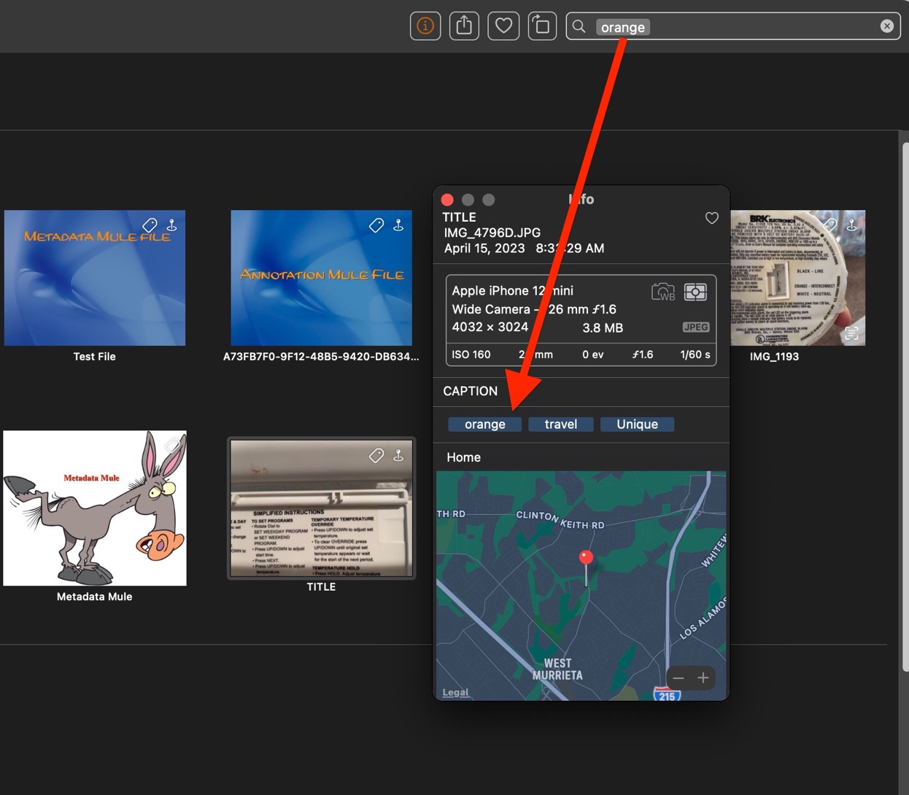This screenshot has width=909, height=795.
Task: Open the map Legal link
Action: coord(455,692)
